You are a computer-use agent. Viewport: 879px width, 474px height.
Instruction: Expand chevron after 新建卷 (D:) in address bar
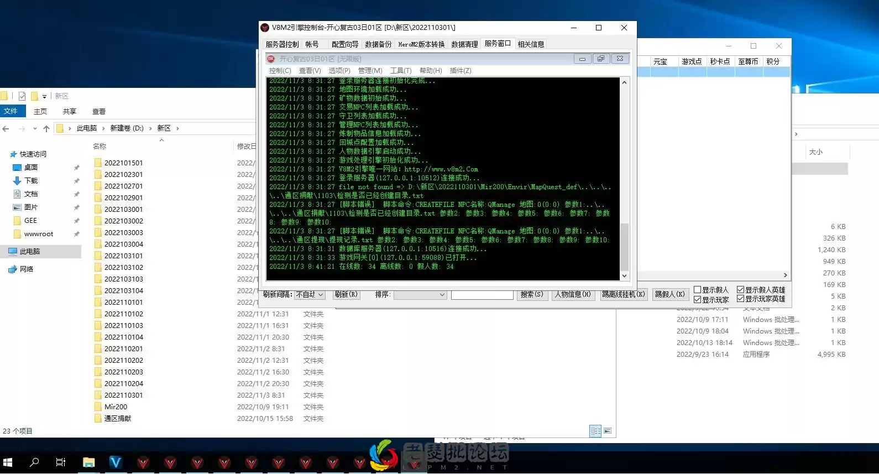(150, 128)
